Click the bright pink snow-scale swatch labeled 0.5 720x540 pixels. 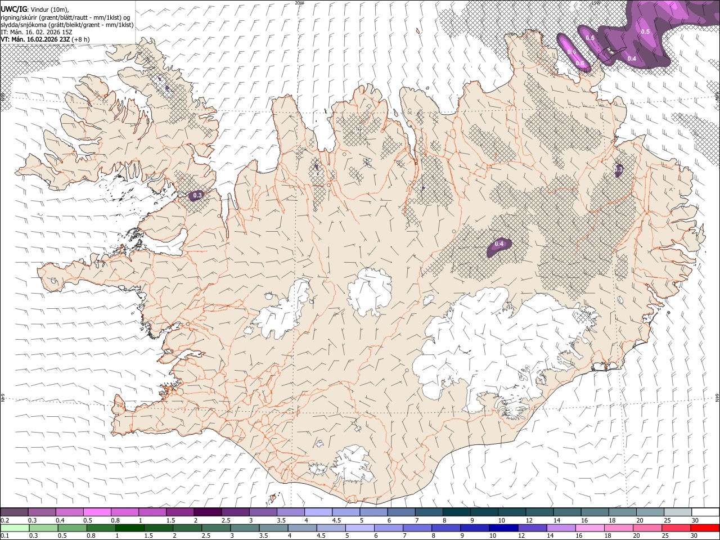click(97, 512)
